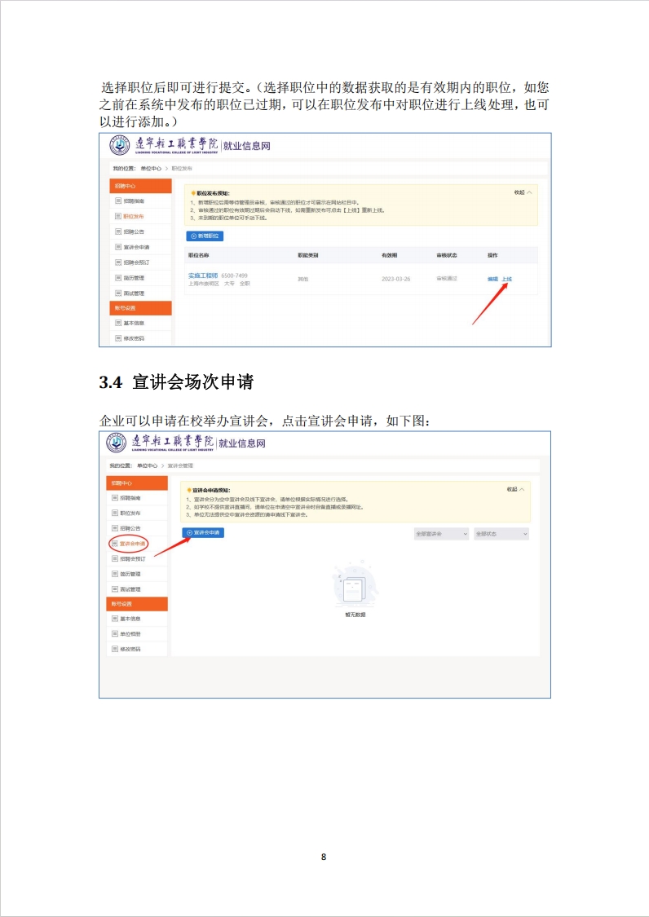Open the 全部状态 filter dropdown
Image resolution: width=649 pixels, height=917 pixels.
[501, 534]
